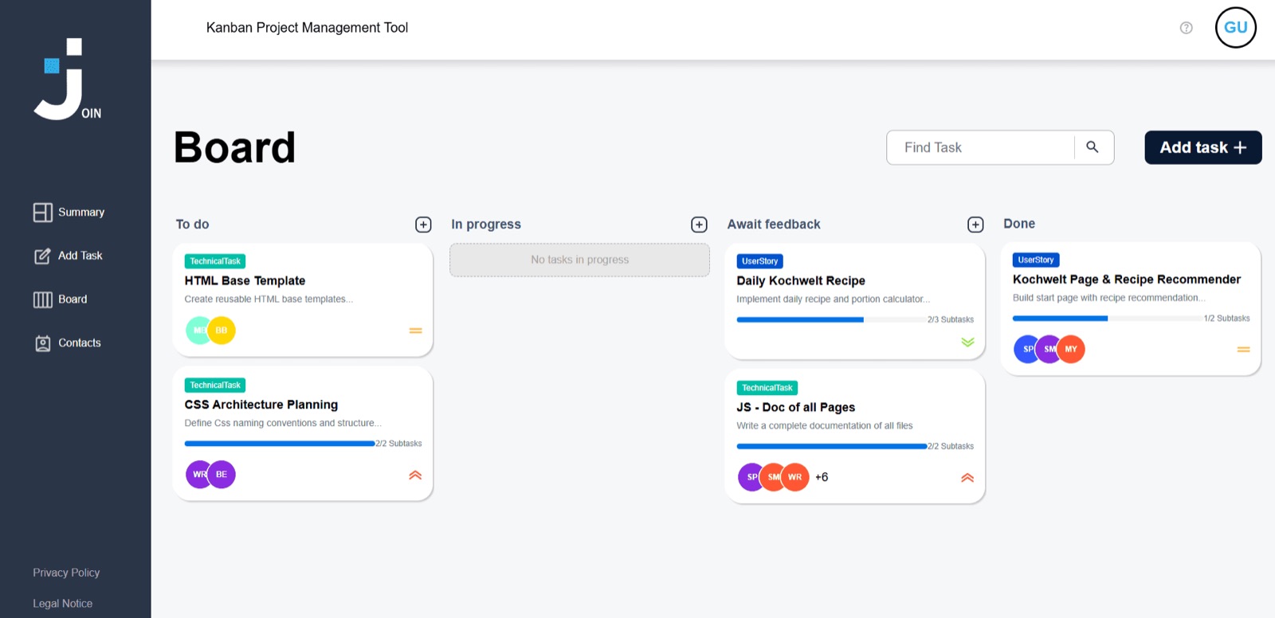Screen dimensions: 1275x618
Task: Open the CSS Architecture Planning card title
Action: tap(261, 405)
